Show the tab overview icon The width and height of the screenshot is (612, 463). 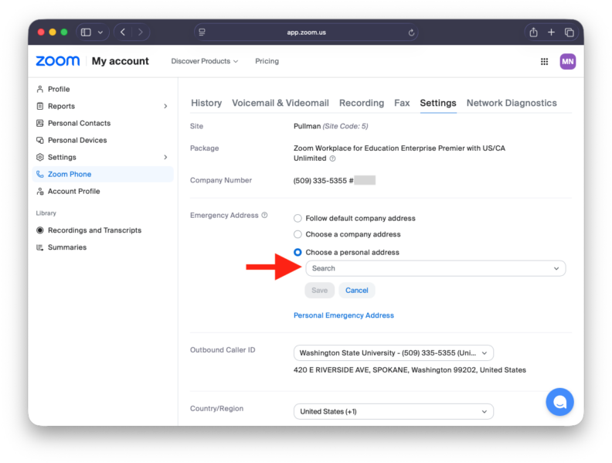pyautogui.click(x=569, y=32)
